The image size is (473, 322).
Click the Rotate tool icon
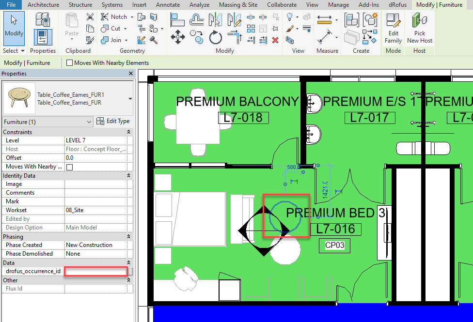[215, 37]
